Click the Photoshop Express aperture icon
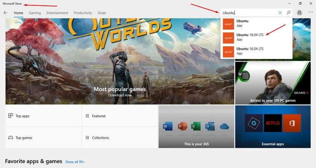This screenshot has height=168, width=316. click(x=254, y=123)
